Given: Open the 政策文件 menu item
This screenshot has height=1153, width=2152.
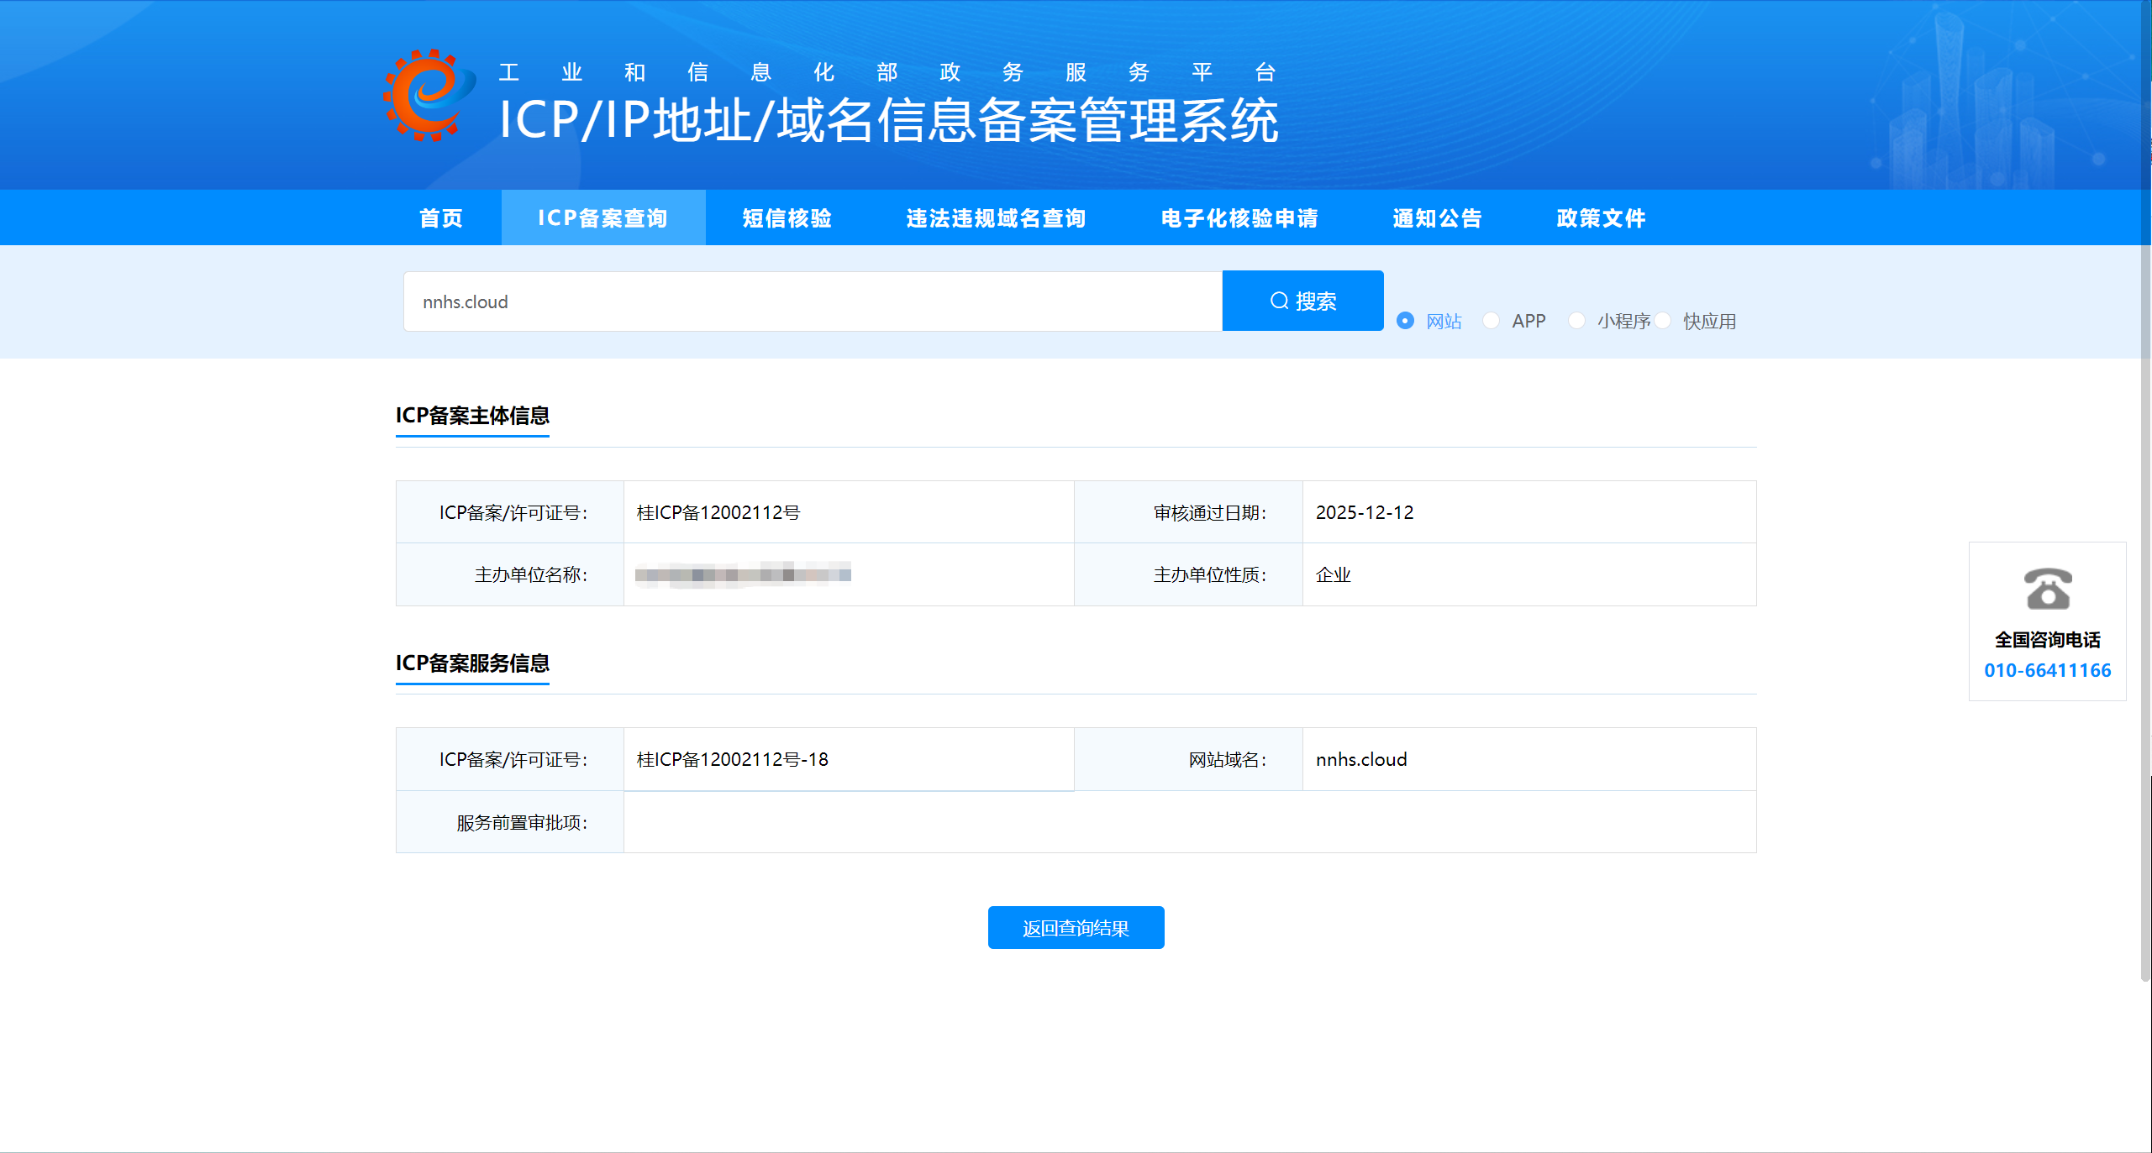Looking at the screenshot, I should 1601,218.
